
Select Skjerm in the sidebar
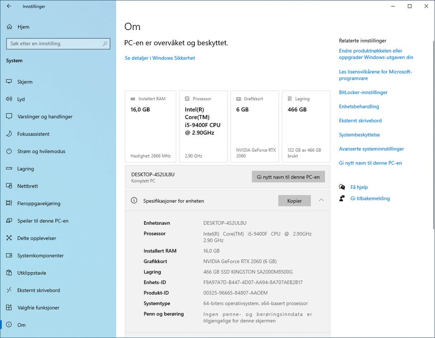click(x=58, y=82)
